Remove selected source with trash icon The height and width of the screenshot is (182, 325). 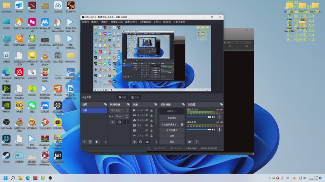[141, 142]
